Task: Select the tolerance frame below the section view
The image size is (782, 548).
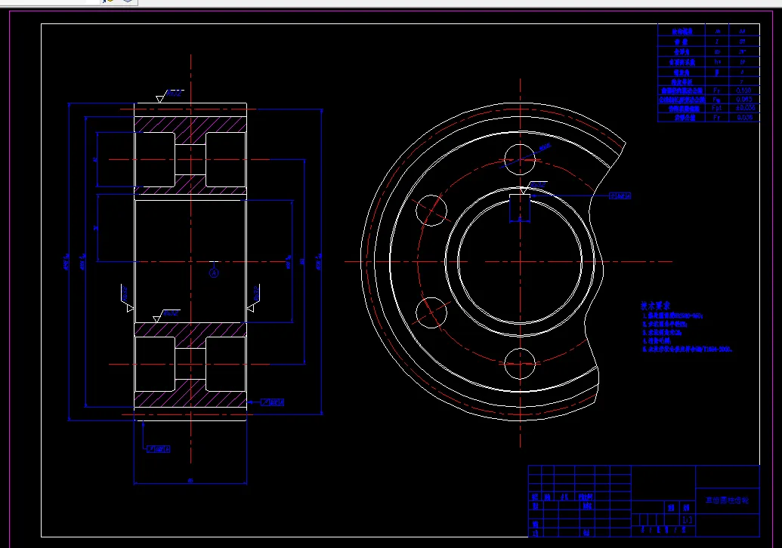Action: coord(158,449)
